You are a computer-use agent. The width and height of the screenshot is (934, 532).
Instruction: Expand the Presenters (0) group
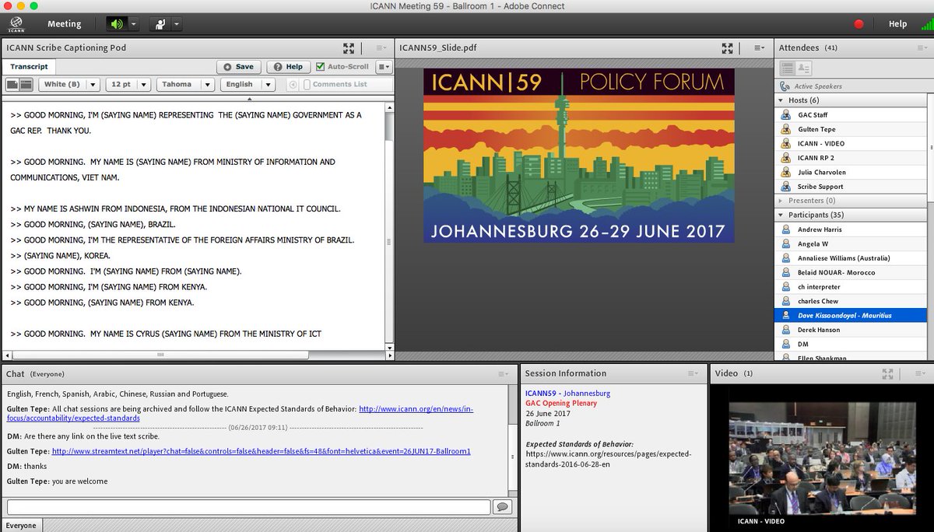(781, 201)
